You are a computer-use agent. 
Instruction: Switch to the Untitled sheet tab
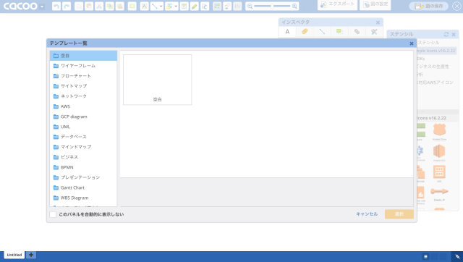(x=14, y=255)
